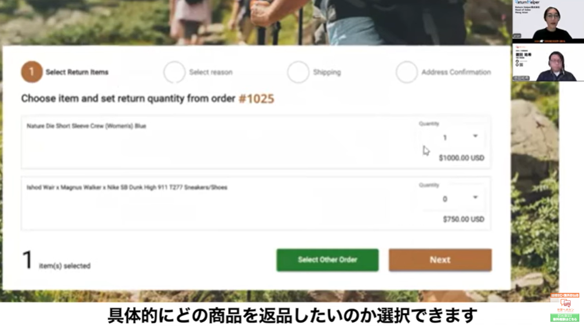Click the orange Next button
The height and width of the screenshot is (327, 584).
click(440, 260)
